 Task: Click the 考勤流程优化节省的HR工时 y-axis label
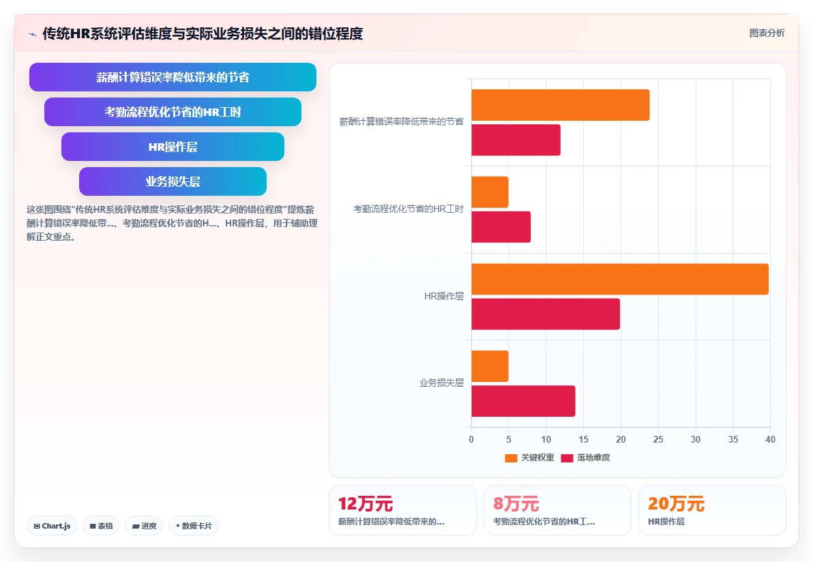[408, 209]
